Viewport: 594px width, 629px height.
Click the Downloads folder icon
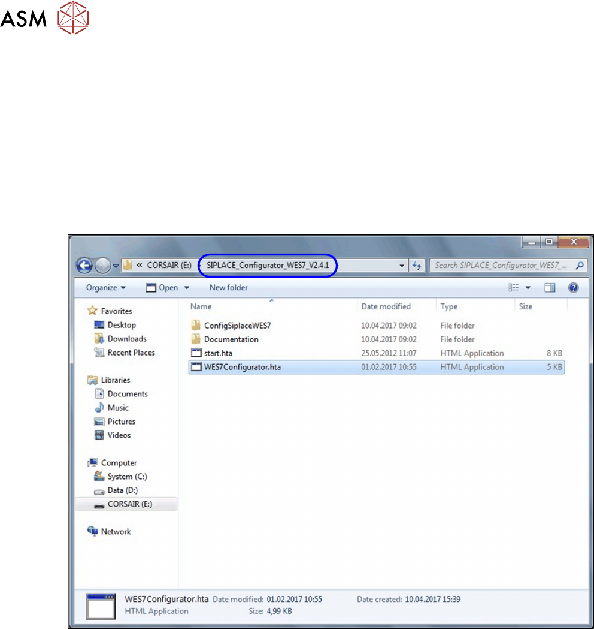coord(99,338)
